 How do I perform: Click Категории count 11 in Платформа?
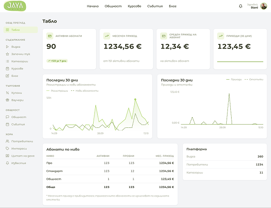261,172
